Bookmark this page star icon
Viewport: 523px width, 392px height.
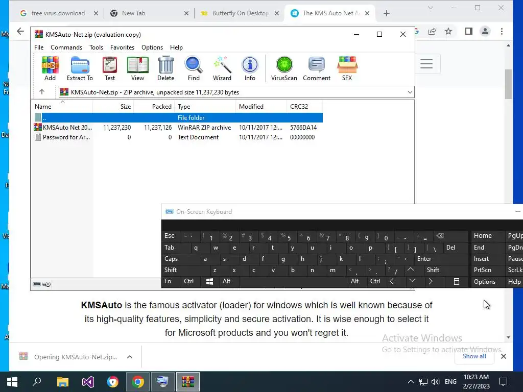click(x=448, y=31)
